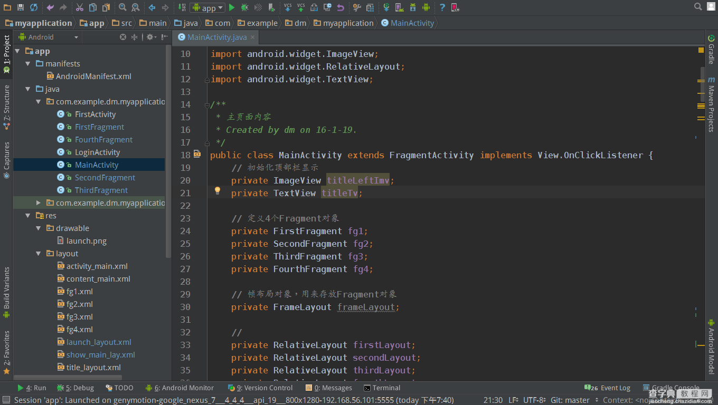The image size is (718, 405).
Task: Open the AVD Manager icon
Action: [x=399, y=7]
